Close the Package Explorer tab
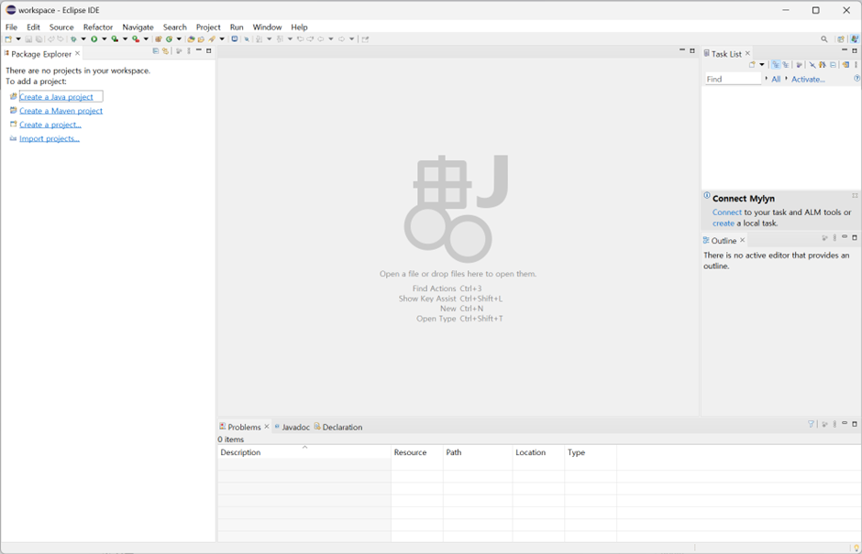This screenshot has width=862, height=554. (x=78, y=53)
